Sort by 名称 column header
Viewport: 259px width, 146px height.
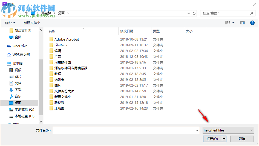52,31
